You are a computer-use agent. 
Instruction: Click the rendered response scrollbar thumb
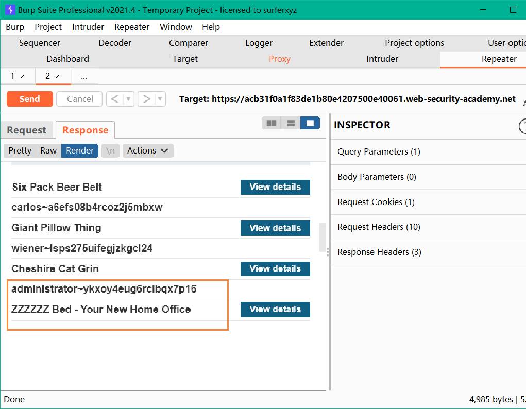click(322, 237)
